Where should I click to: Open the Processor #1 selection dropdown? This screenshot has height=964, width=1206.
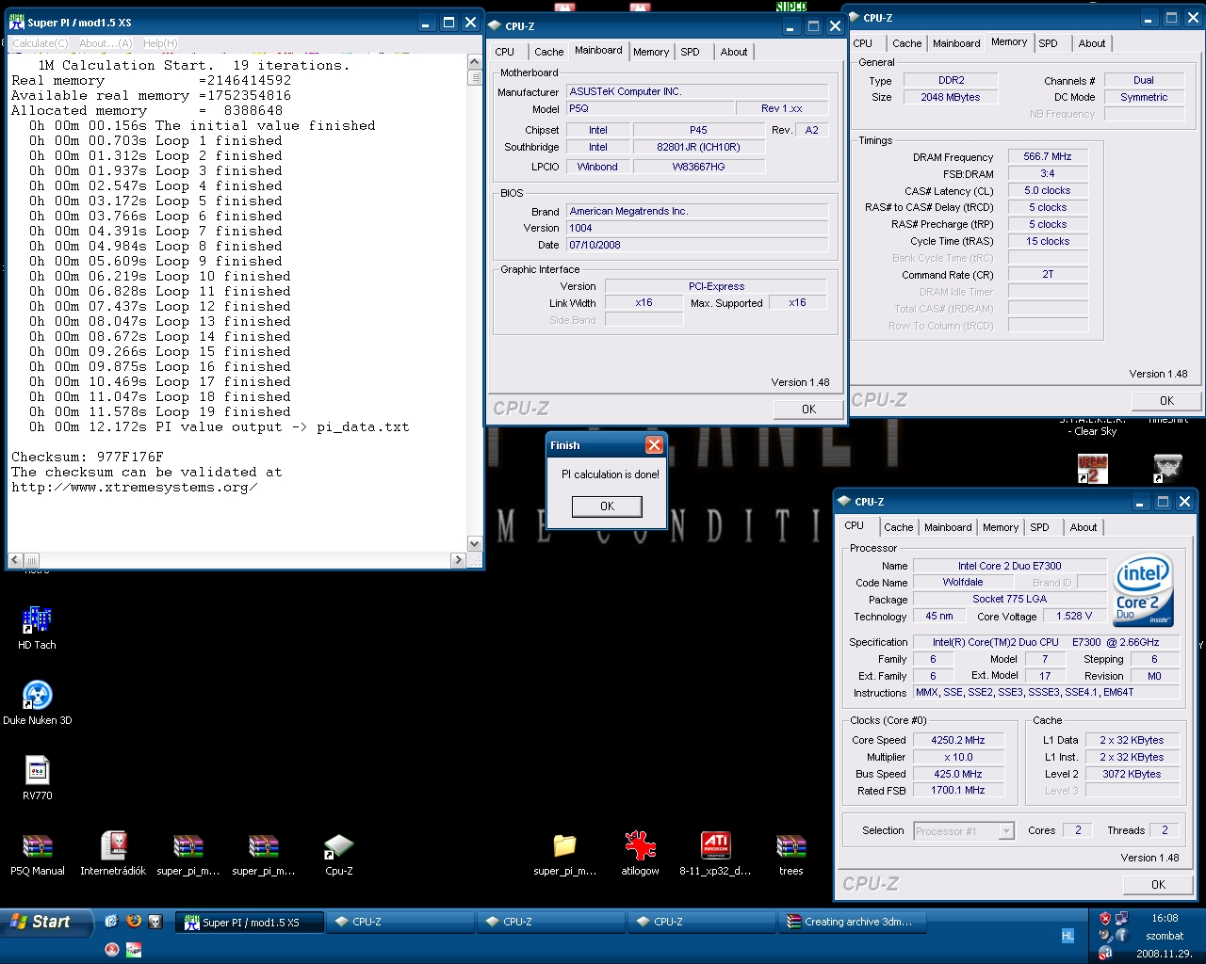tap(964, 831)
